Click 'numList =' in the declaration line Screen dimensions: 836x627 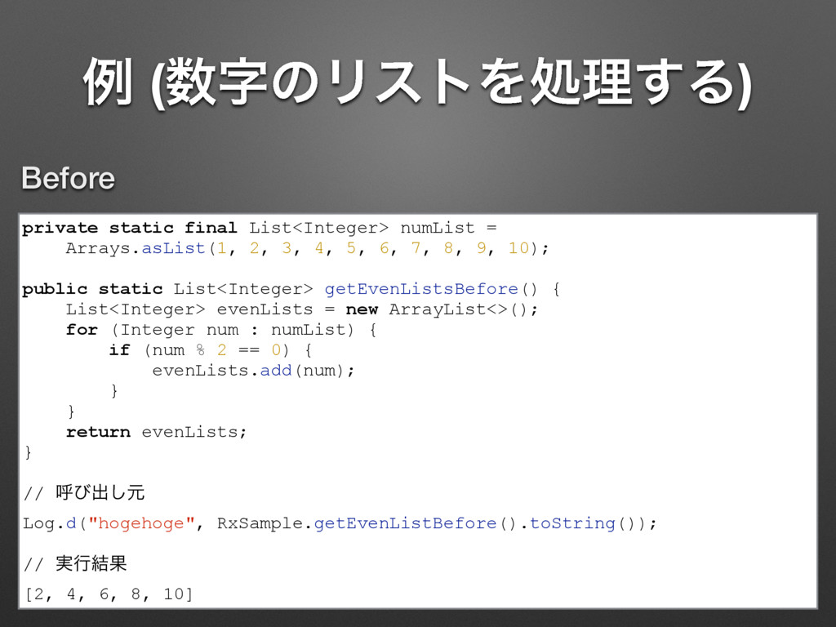pos(448,229)
